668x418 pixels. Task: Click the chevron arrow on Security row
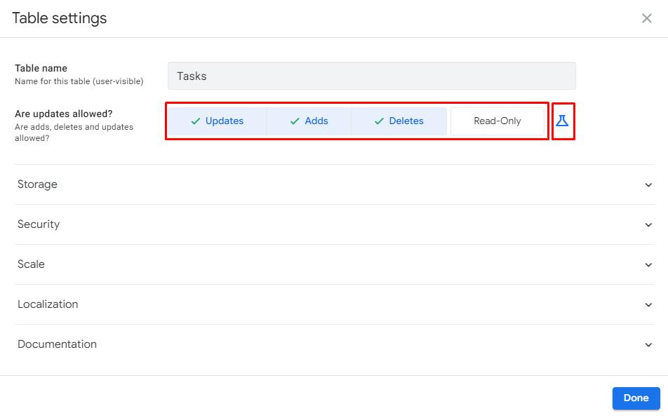point(648,225)
